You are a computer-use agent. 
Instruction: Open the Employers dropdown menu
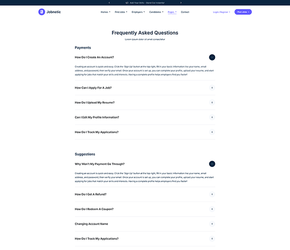[138, 12]
